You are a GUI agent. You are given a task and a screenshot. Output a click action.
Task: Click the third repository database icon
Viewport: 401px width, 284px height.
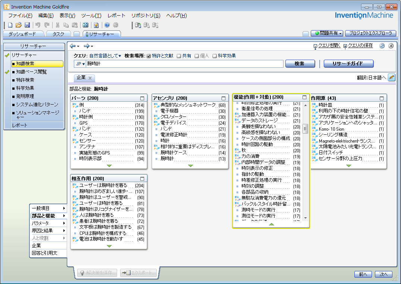pos(155,25)
